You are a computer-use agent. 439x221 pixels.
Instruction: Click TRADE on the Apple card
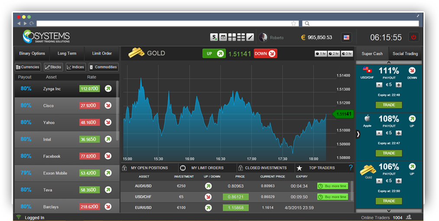click(389, 153)
